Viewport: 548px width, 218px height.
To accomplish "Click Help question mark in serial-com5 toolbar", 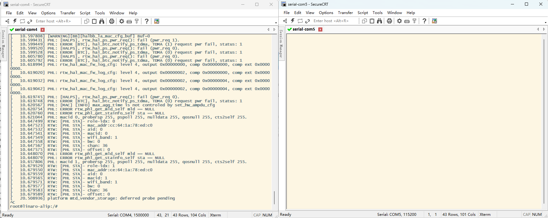I will coord(424,21).
